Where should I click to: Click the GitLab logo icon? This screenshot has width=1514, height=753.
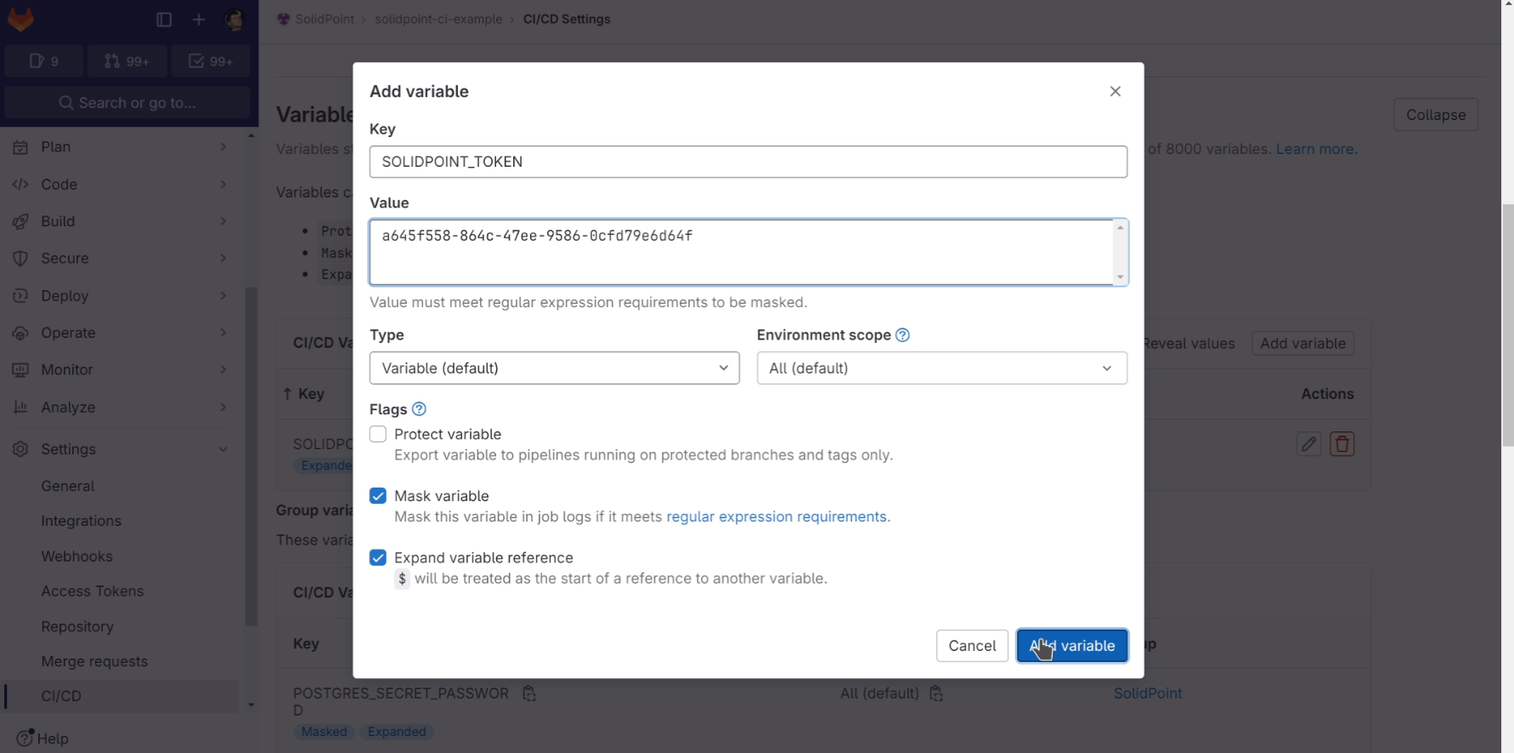20,19
